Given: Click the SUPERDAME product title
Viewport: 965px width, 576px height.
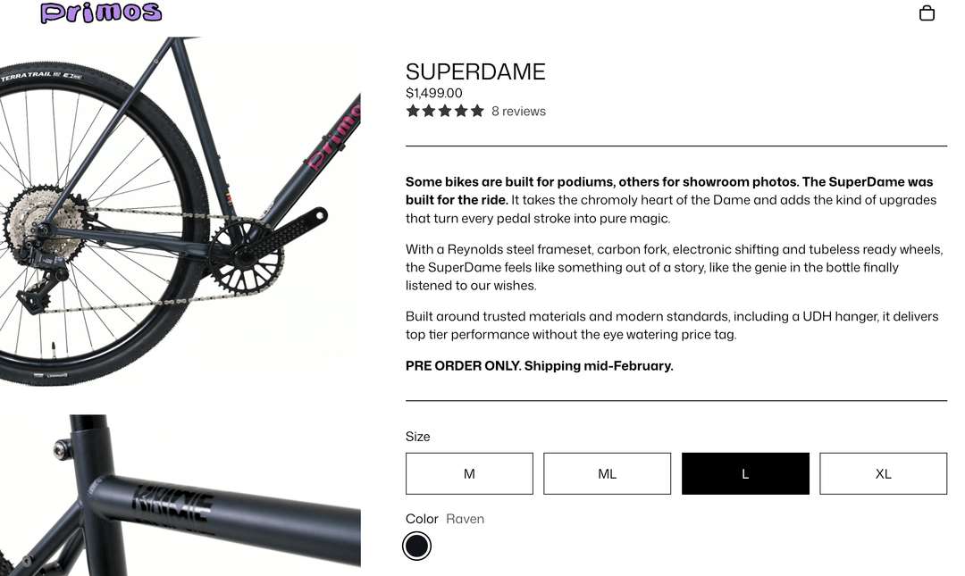Looking at the screenshot, I should (475, 71).
